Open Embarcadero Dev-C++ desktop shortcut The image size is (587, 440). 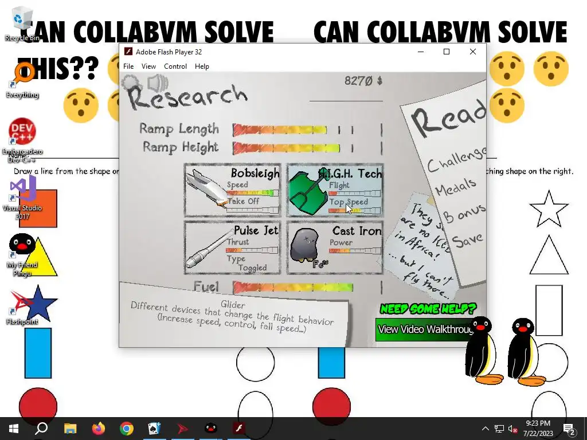point(22,140)
